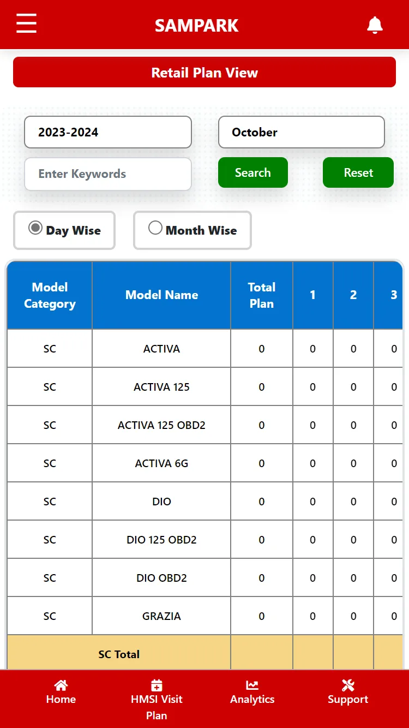Screen dimensions: 409x728
Task: Click the ACTIVA 125 model name cell
Action: 161,386
